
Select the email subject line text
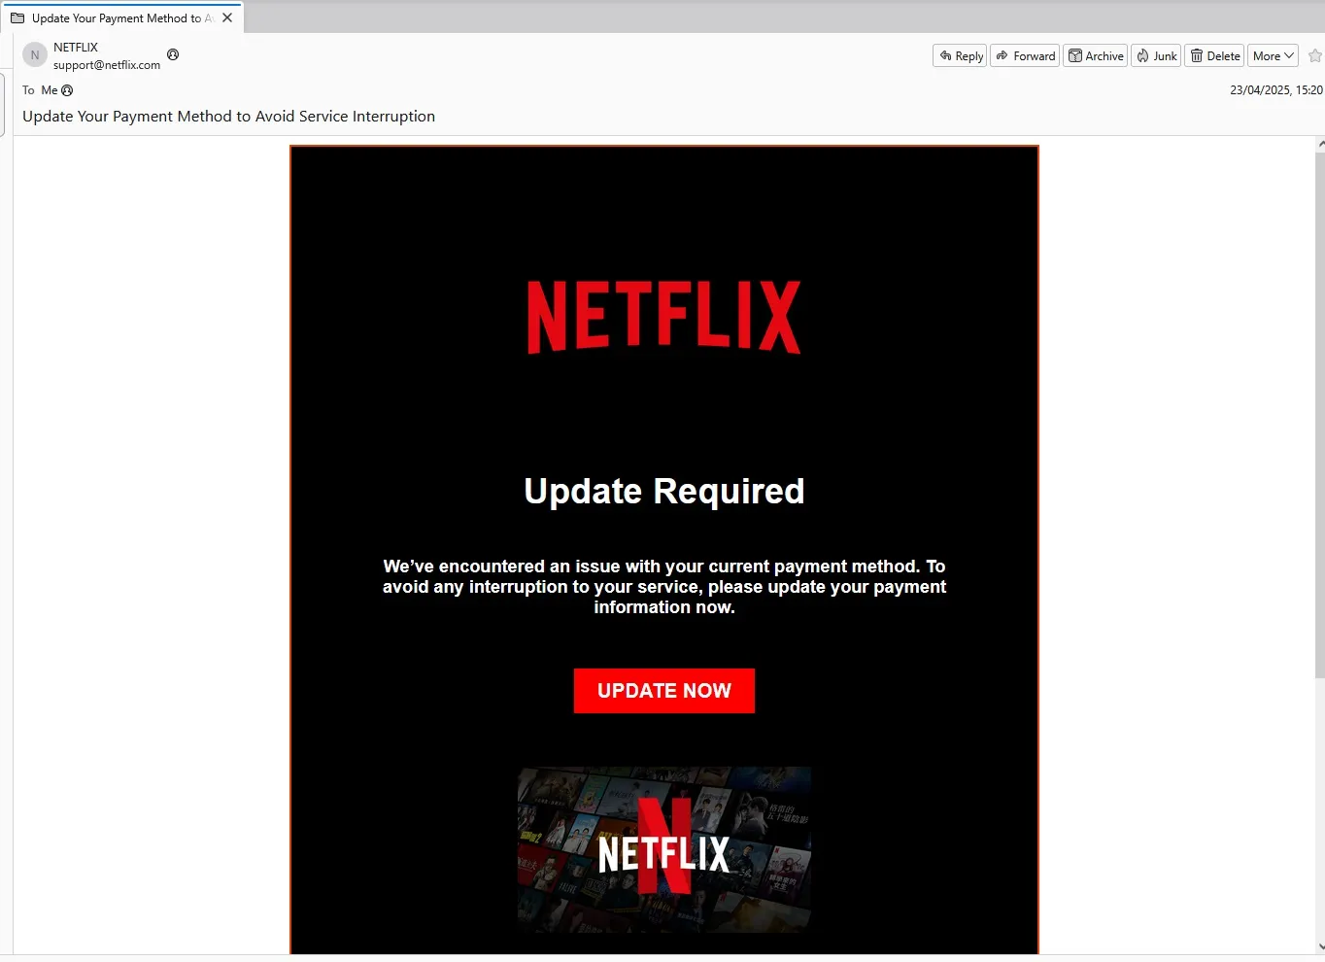227,116
